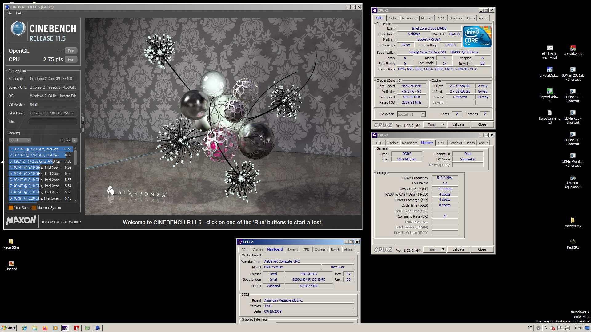The height and width of the screenshot is (332, 591).
Task: Open the CPU ranking type dropdown
Action: coord(20,140)
